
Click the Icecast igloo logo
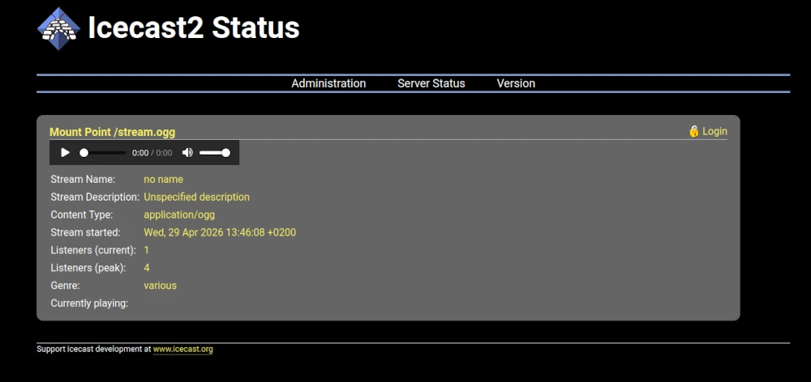(x=58, y=28)
